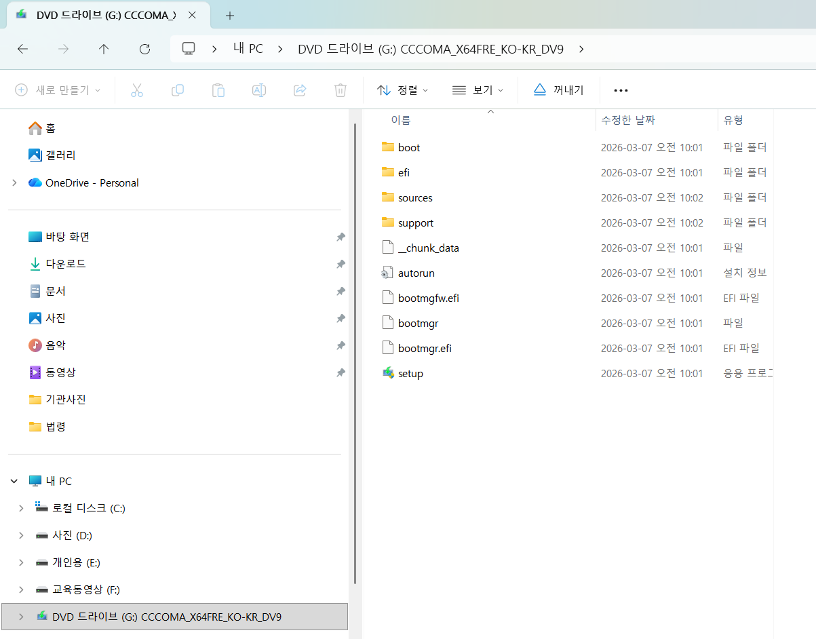Unpin 다운로드 using its pin icon
Viewport: 816px width, 639px height.
click(341, 264)
